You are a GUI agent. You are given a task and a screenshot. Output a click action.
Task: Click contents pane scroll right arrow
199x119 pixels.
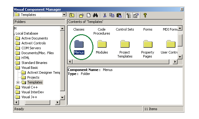[175, 62]
